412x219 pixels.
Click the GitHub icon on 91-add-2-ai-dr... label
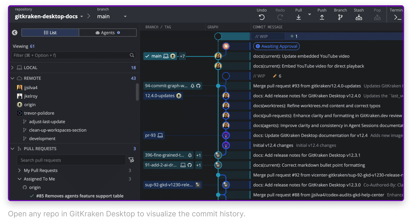click(190, 165)
